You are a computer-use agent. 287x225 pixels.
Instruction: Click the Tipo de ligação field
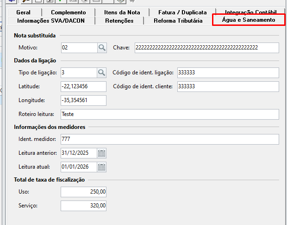[x=79, y=73]
